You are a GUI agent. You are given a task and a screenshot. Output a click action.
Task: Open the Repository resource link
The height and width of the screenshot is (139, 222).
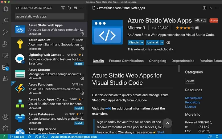click(192, 102)
